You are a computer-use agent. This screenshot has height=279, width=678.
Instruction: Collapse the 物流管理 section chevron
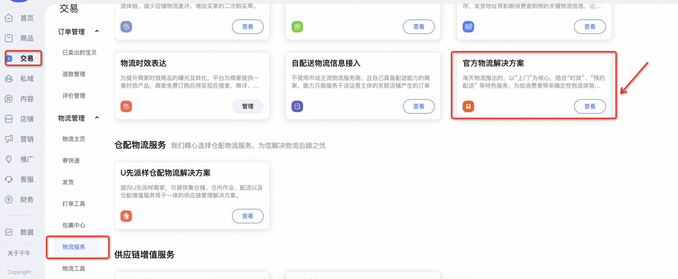(x=97, y=118)
